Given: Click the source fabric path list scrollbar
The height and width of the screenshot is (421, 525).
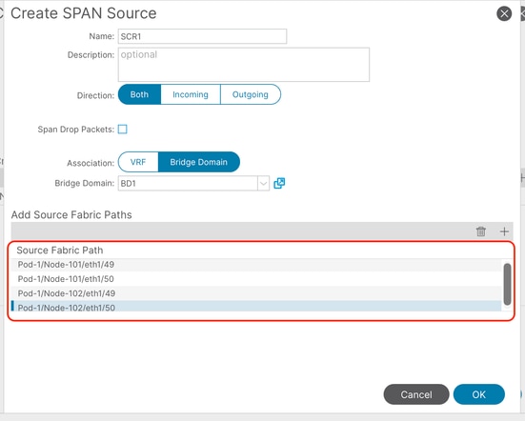Looking at the screenshot, I should point(507,284).
